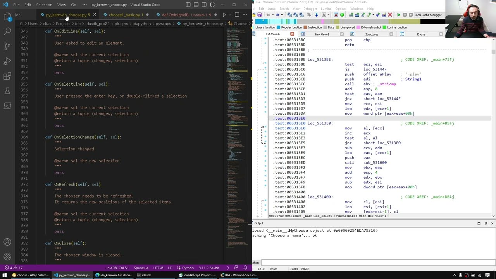Open the Source Control view in VS Code
The width and height of the screenshot is (496, 279).
[7, 46]
